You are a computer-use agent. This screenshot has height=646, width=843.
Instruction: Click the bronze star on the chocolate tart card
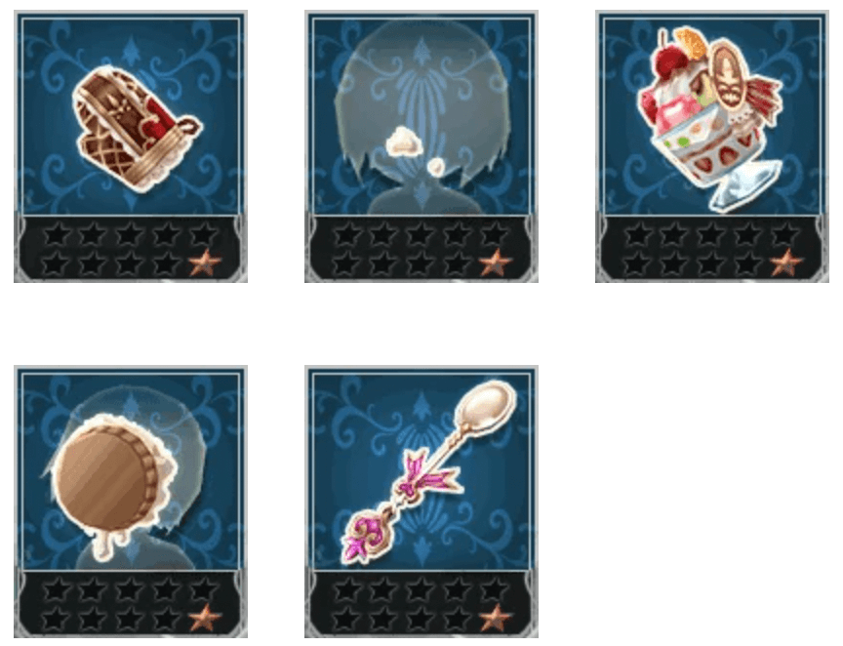click(204, 619)
